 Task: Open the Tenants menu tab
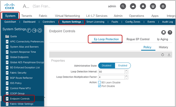coord(27,16)
